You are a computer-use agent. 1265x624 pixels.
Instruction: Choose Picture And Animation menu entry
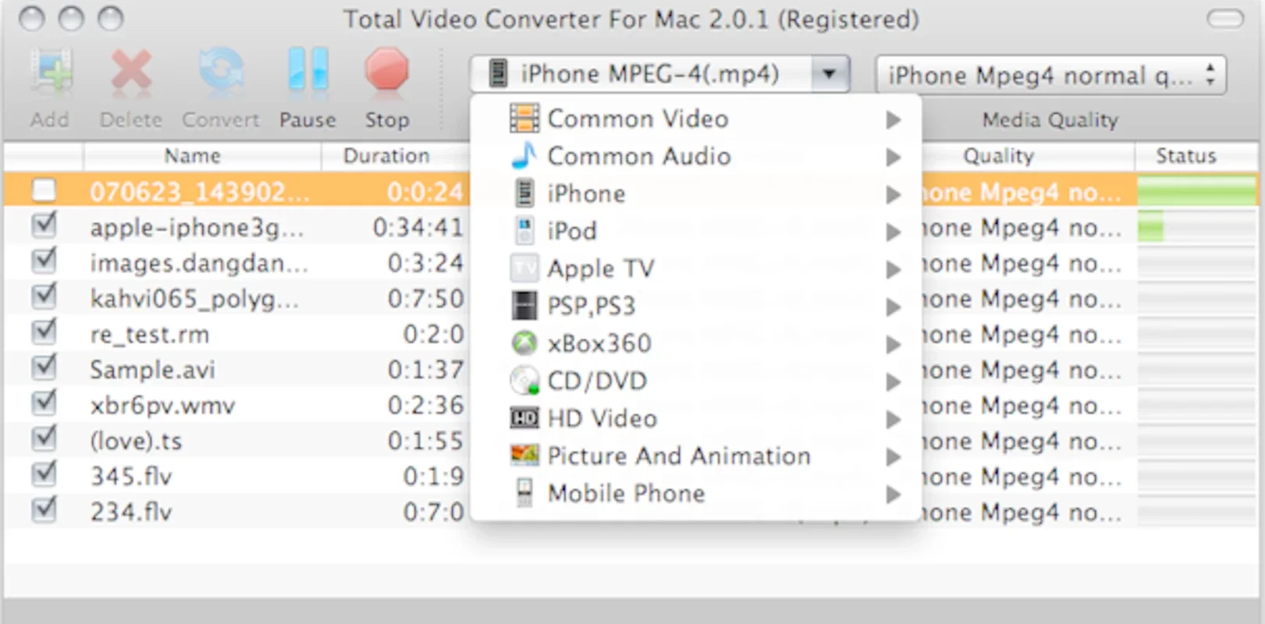tap(696, 456)
